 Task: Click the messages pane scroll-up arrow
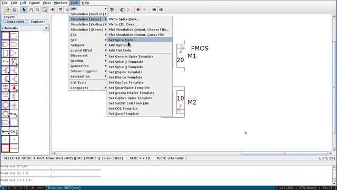(334, 167)
